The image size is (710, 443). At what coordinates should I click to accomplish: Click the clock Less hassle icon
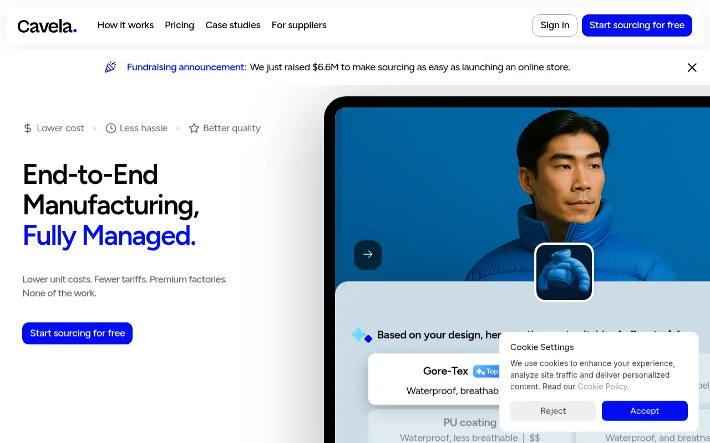coord(111,128)
